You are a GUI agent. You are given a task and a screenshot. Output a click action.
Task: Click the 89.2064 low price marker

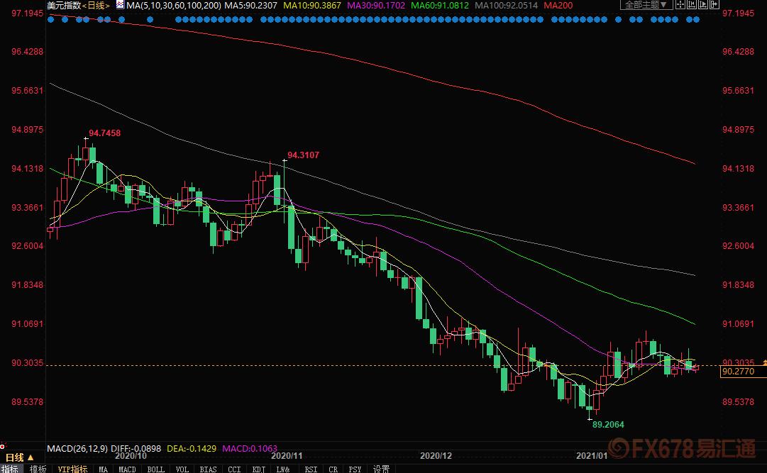point(608,425)
